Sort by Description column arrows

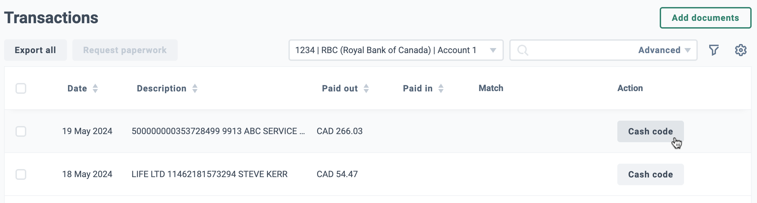pos(195,88)
